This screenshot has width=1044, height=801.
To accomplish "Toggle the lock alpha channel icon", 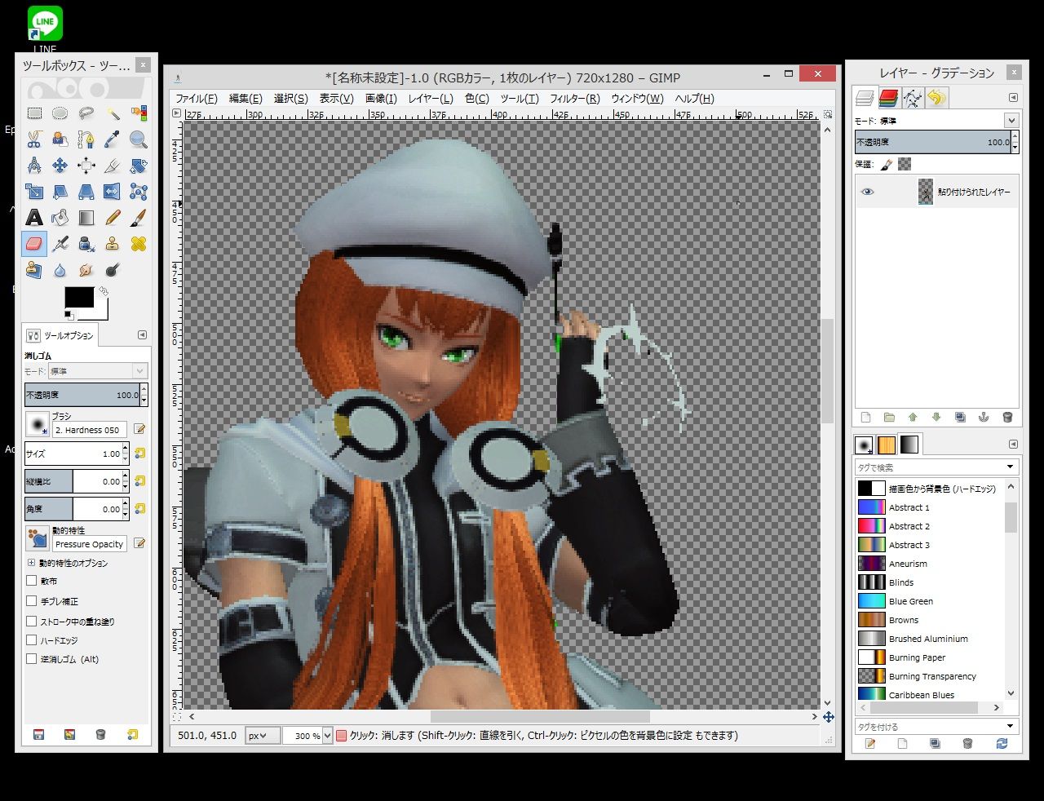I will pyautogui.click(x=905, y=164).
